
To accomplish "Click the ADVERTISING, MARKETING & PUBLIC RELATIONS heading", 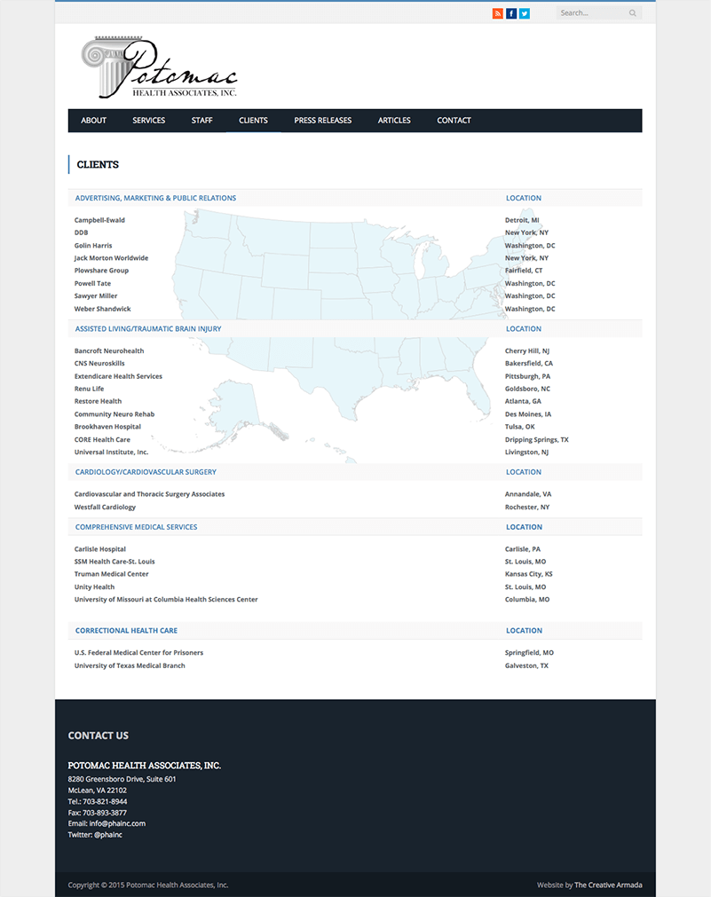I will pos(155,197).
